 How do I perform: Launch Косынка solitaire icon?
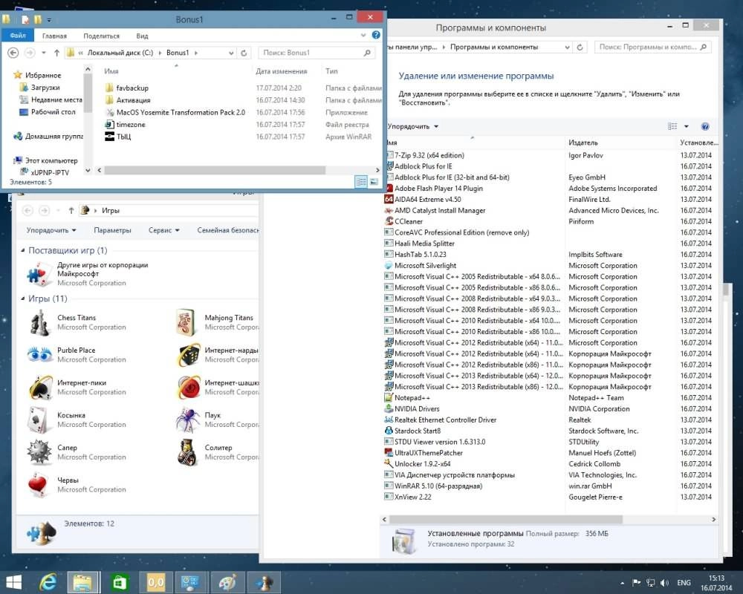coord(39,420)
